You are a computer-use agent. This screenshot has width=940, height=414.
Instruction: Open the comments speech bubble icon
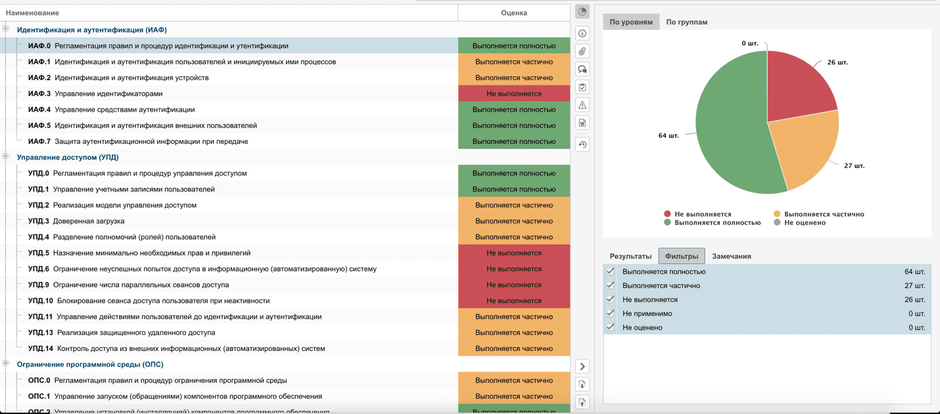pos(582,69)
